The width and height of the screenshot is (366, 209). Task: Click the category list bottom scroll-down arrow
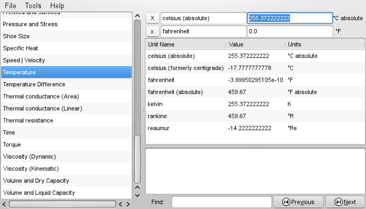tap(138, 195)
